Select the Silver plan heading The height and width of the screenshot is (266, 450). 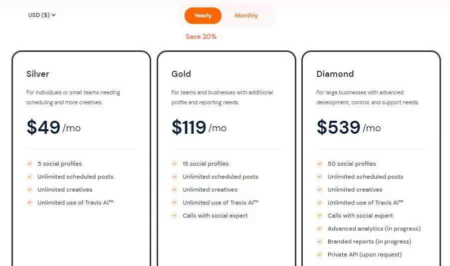37,74
